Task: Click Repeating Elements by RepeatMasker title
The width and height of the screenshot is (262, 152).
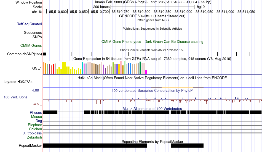Action: (x=152, y=142)
